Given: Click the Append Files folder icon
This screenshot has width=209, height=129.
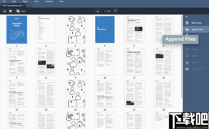Looking at the screenshot, I should (187, 30).
